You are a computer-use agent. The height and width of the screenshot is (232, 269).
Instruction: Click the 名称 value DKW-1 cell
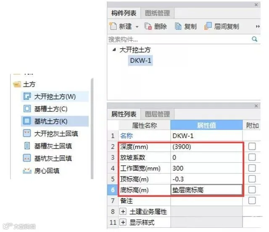206,136
